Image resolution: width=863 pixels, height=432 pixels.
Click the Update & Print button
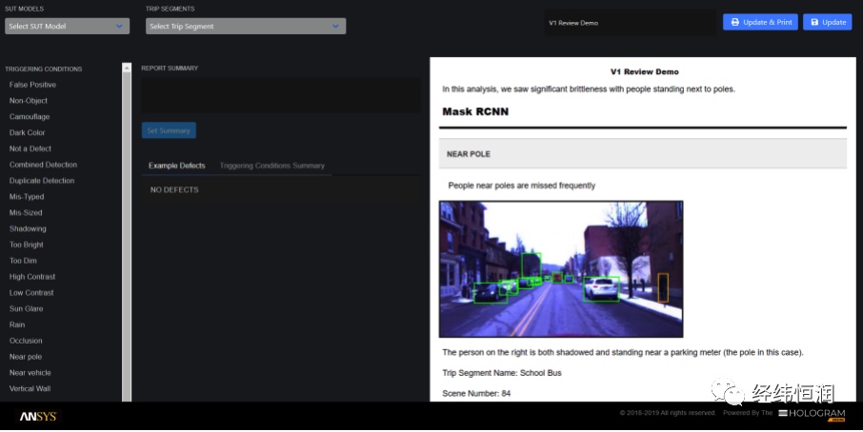(760, 22)
